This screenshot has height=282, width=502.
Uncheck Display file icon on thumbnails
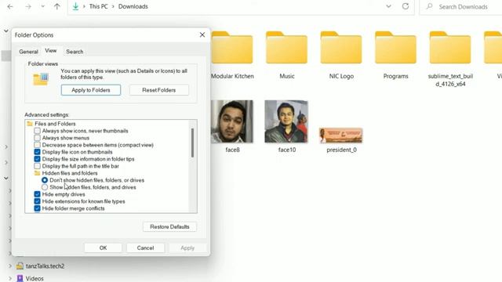coord(37,152)
